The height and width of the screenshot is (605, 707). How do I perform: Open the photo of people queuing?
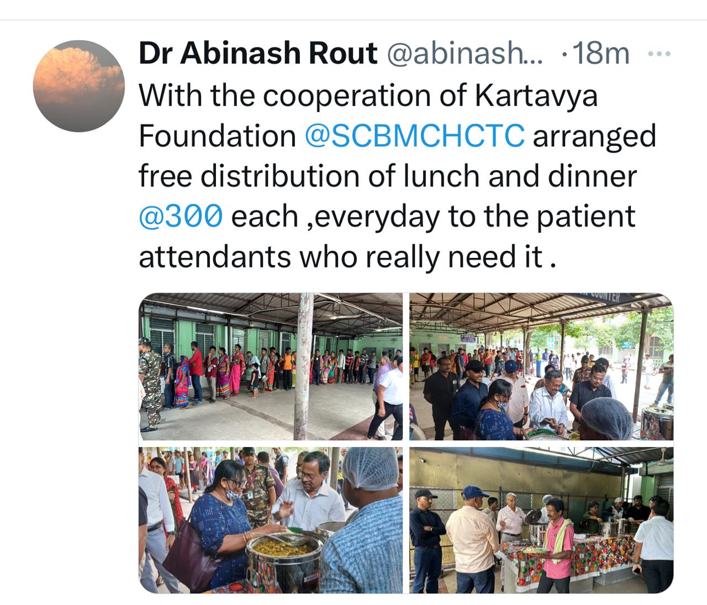(x=271, y=366)
